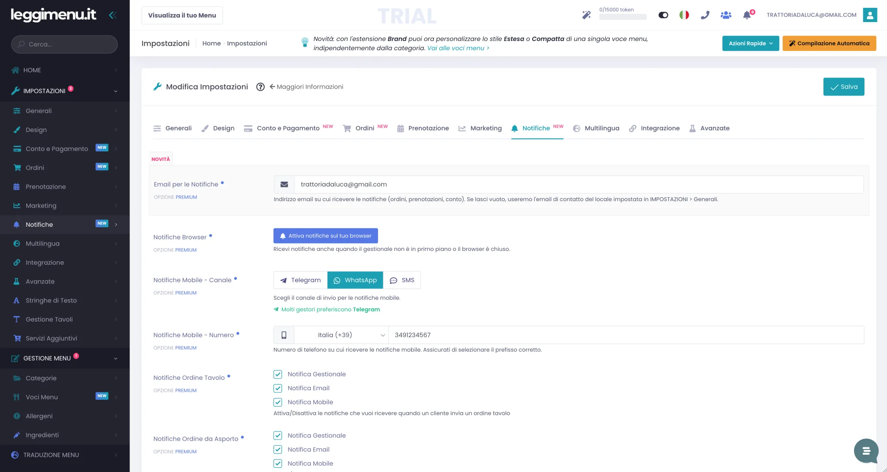
Task: Open the magic wand AI tool icon
Action: point(586,15)
